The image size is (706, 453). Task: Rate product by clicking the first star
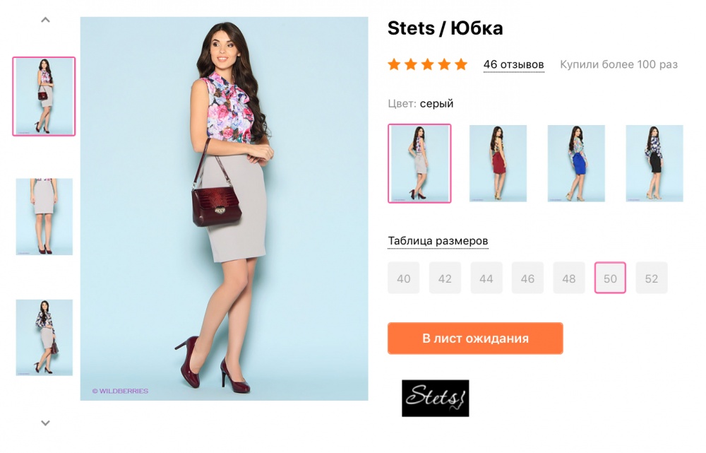click(394, 64)
